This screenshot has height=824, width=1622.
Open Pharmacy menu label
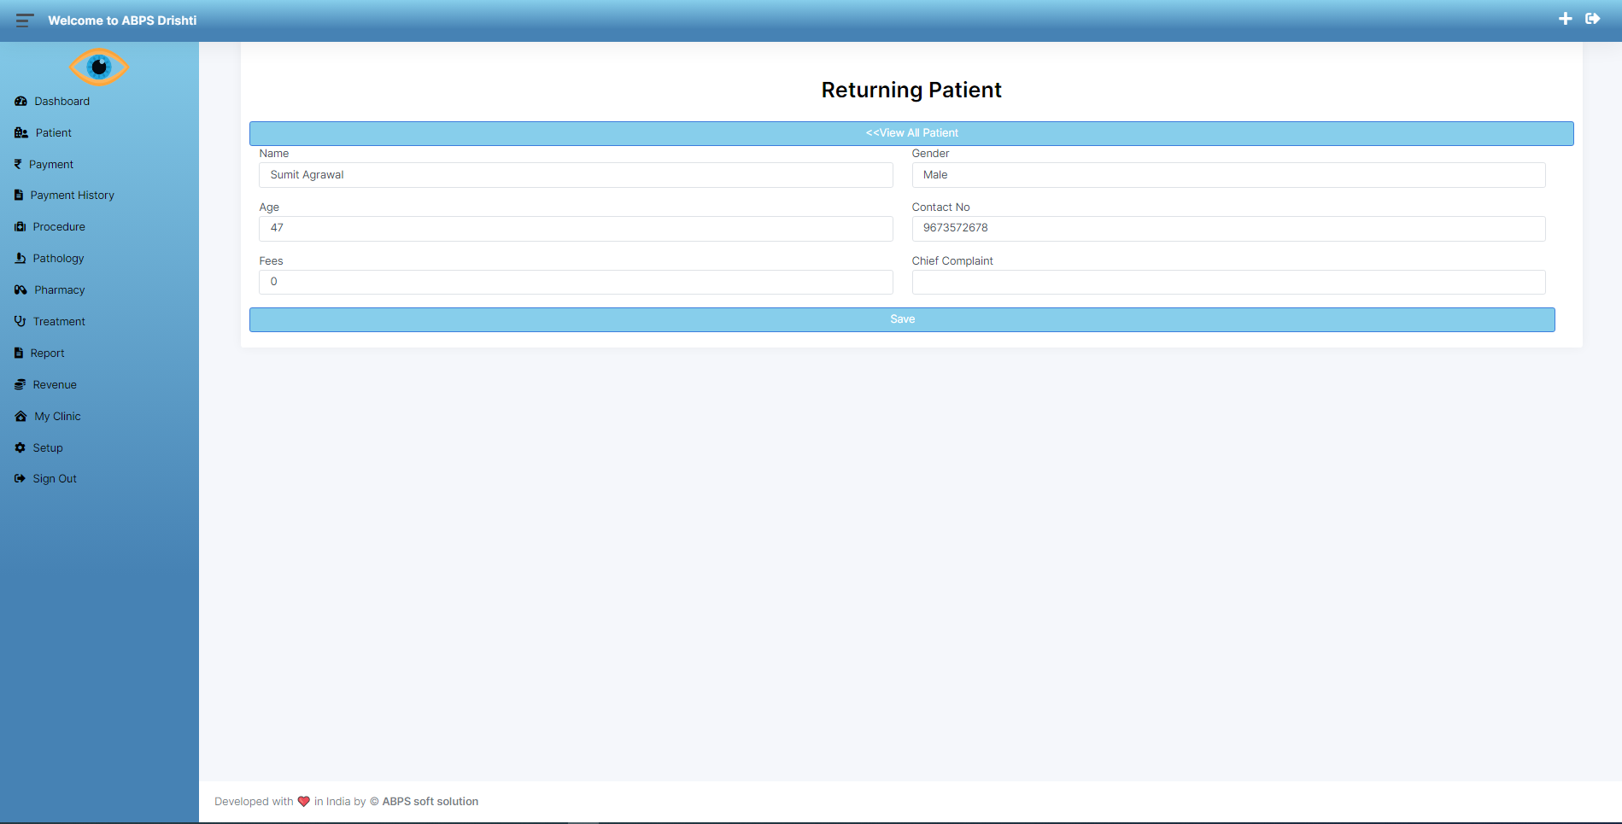(x=60, y=290)
